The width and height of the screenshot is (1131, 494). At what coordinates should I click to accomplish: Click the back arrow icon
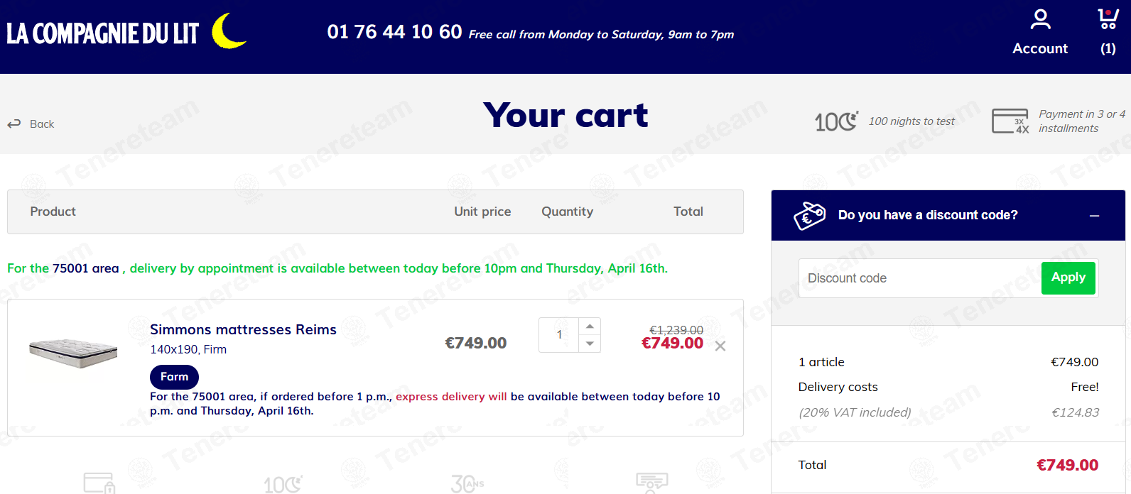14,124
